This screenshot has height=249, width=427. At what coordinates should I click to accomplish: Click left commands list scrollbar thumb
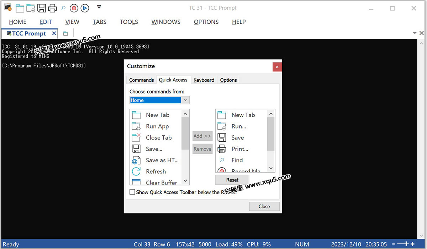(x=185, y=134)
